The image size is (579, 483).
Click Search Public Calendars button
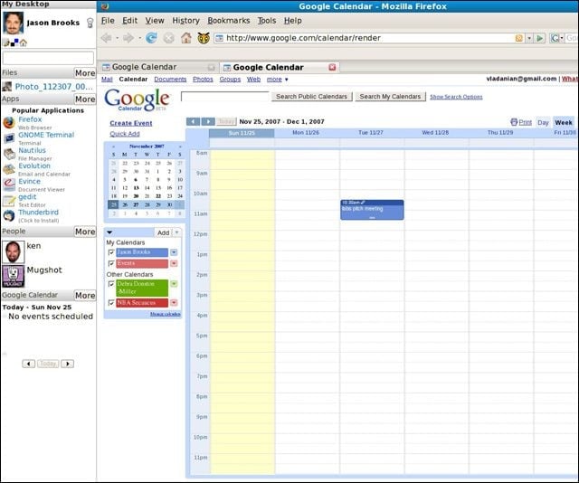tap(311, 97)
